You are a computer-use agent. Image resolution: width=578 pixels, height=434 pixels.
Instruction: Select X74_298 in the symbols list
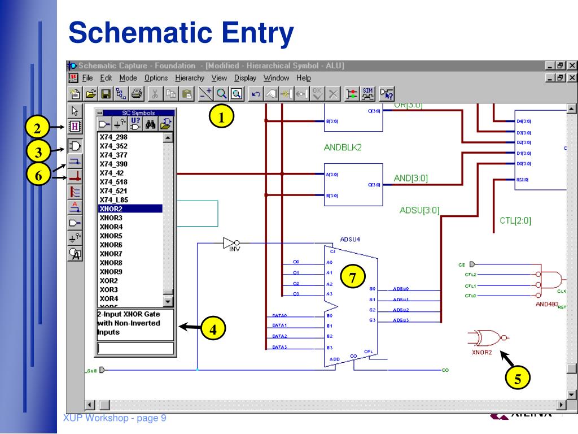click(130, 137)
